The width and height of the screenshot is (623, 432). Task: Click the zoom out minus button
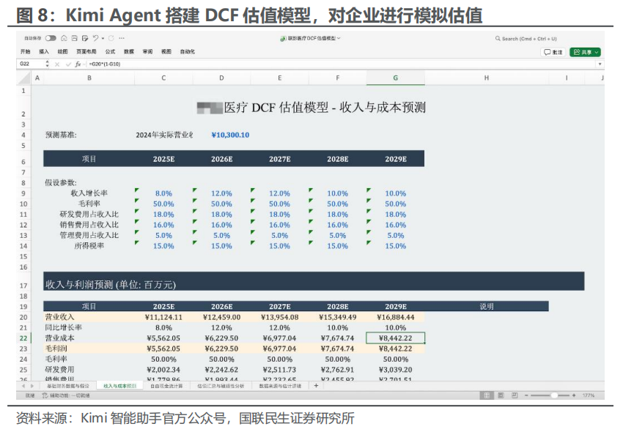click(526, 395)
